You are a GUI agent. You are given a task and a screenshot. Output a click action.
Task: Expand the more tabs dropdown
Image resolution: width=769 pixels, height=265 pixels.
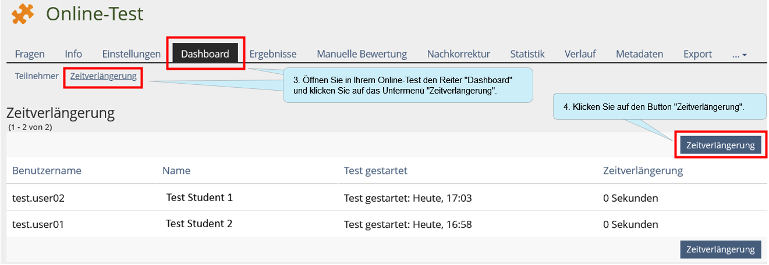pyautogui.click(x=739, y=55)
